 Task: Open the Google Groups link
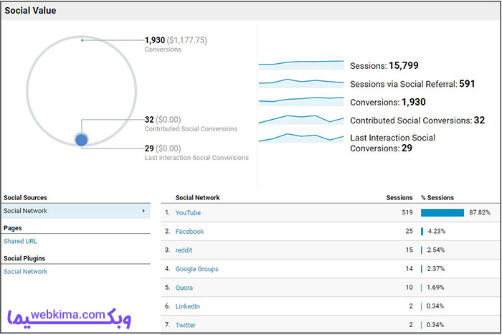[197, 269]
